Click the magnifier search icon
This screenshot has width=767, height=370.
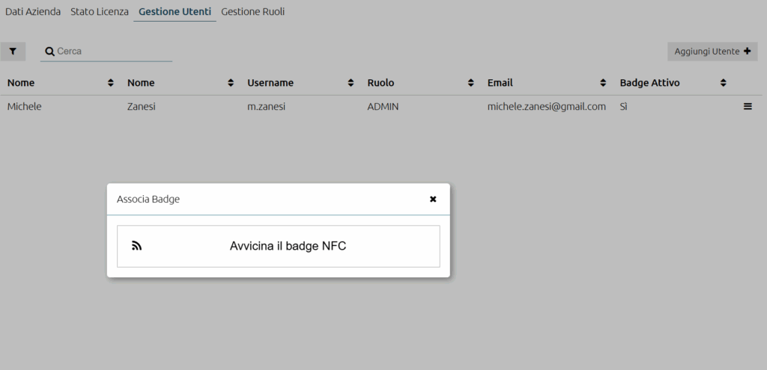[x=49, y=52]
